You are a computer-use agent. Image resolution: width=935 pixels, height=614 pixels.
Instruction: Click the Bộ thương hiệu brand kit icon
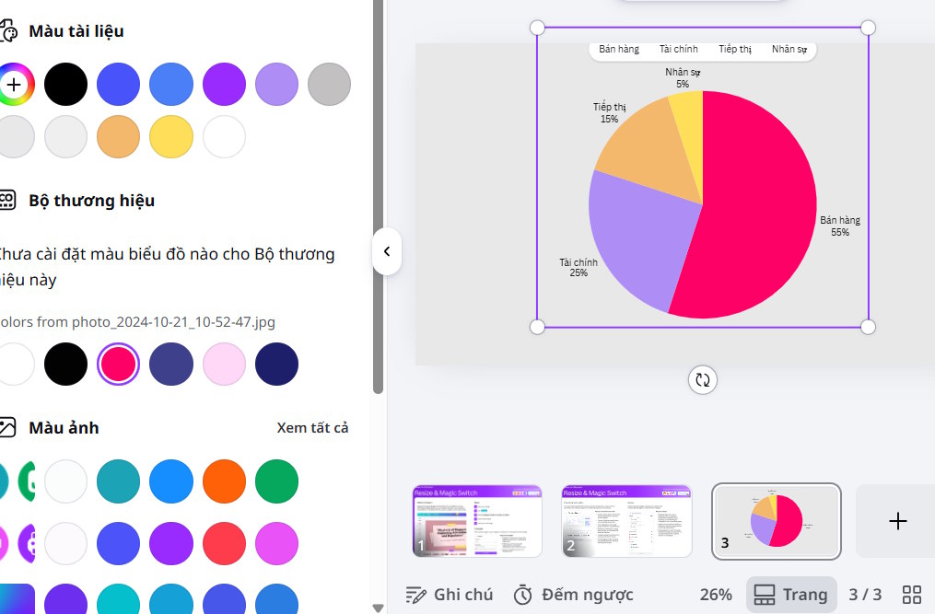(10, 200)
